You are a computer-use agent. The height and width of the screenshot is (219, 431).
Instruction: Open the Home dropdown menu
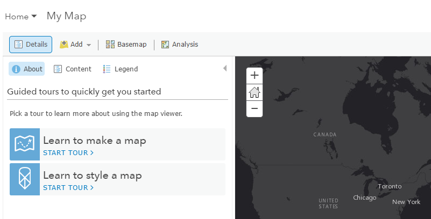point(20,17)
